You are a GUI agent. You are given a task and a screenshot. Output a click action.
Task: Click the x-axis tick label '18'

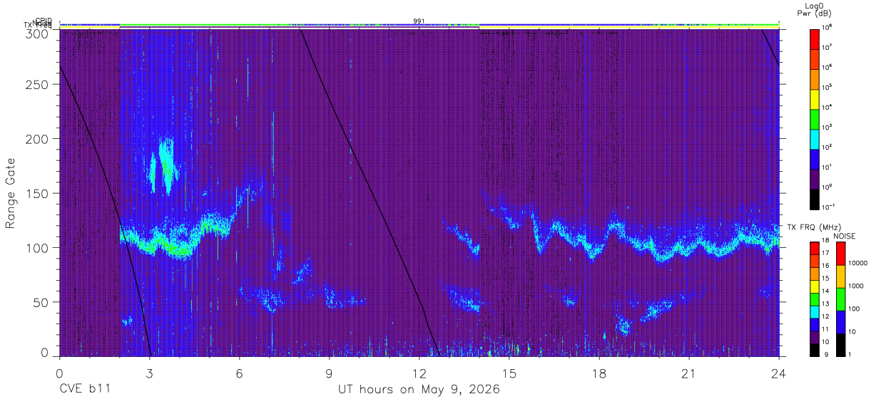[599, 373]
